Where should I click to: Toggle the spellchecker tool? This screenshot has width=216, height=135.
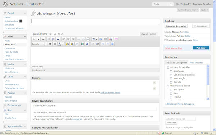[94, 39]
